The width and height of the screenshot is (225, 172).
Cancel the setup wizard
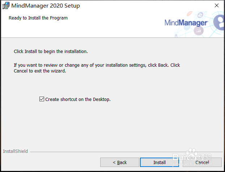[202, 162]
